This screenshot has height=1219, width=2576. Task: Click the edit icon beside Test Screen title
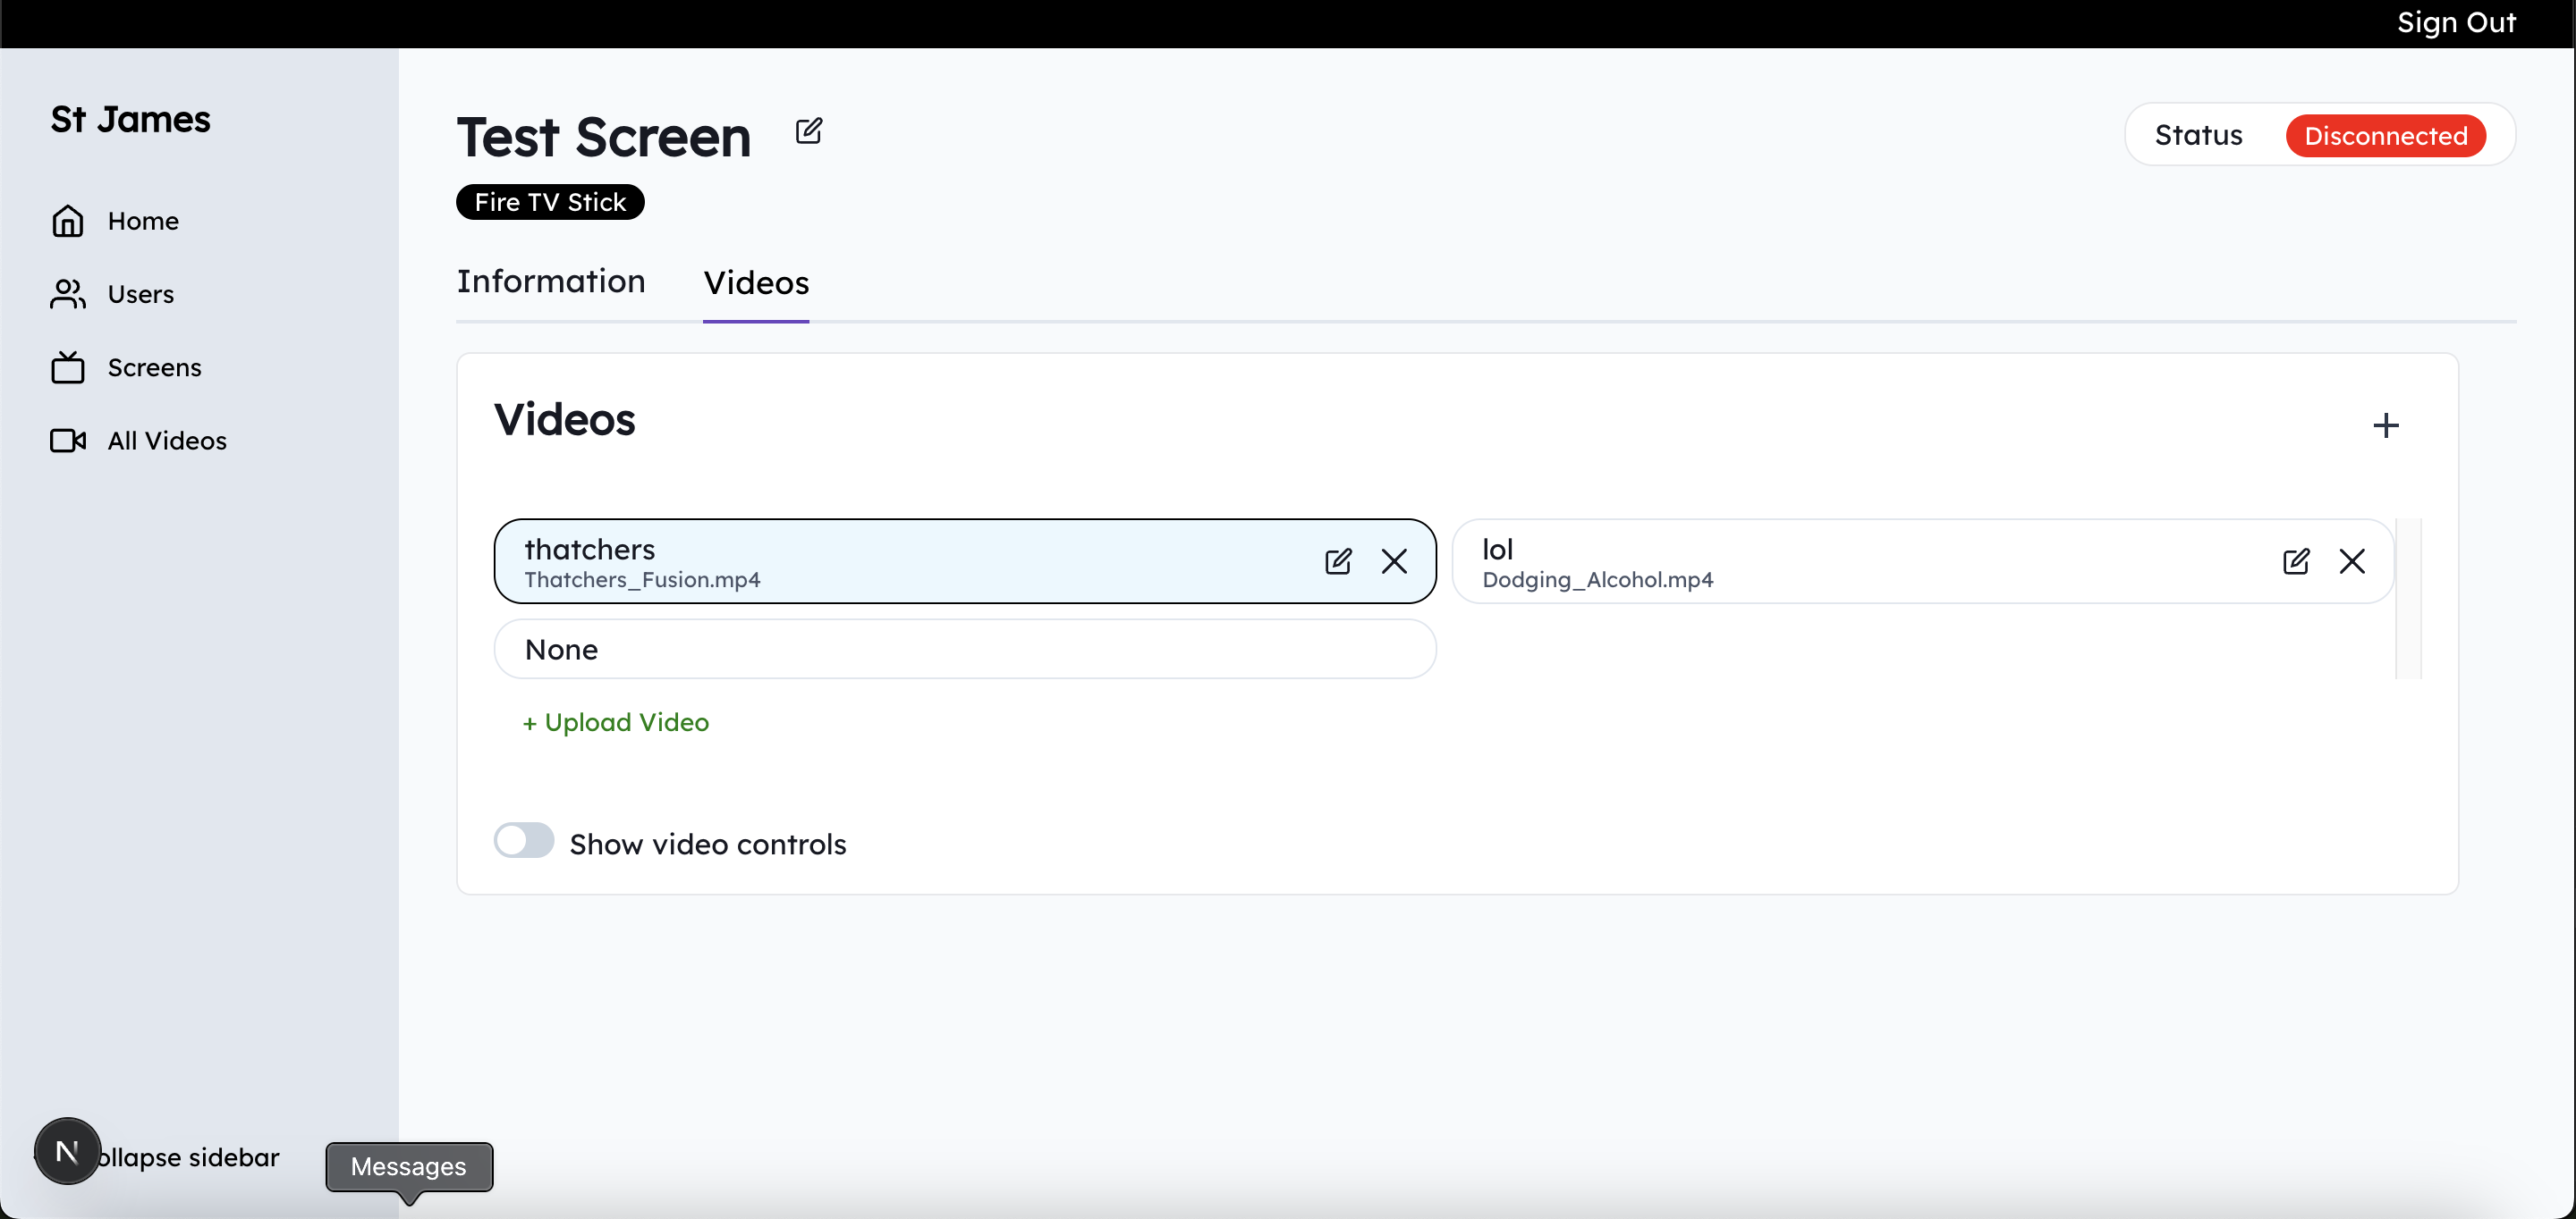(808, 130)
